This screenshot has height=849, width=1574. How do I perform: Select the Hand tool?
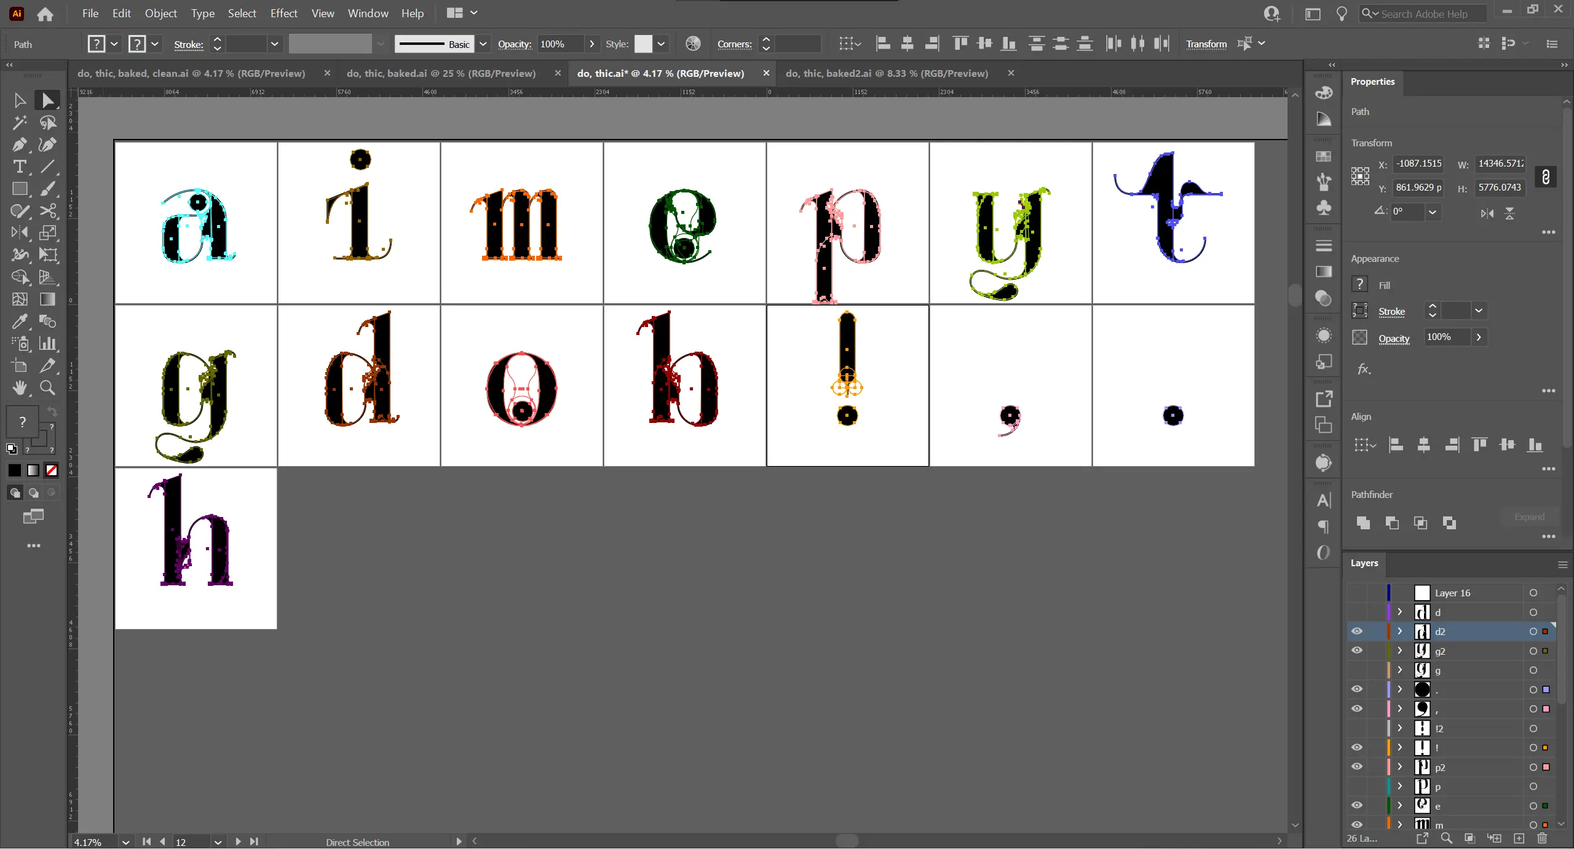(19, 388)
